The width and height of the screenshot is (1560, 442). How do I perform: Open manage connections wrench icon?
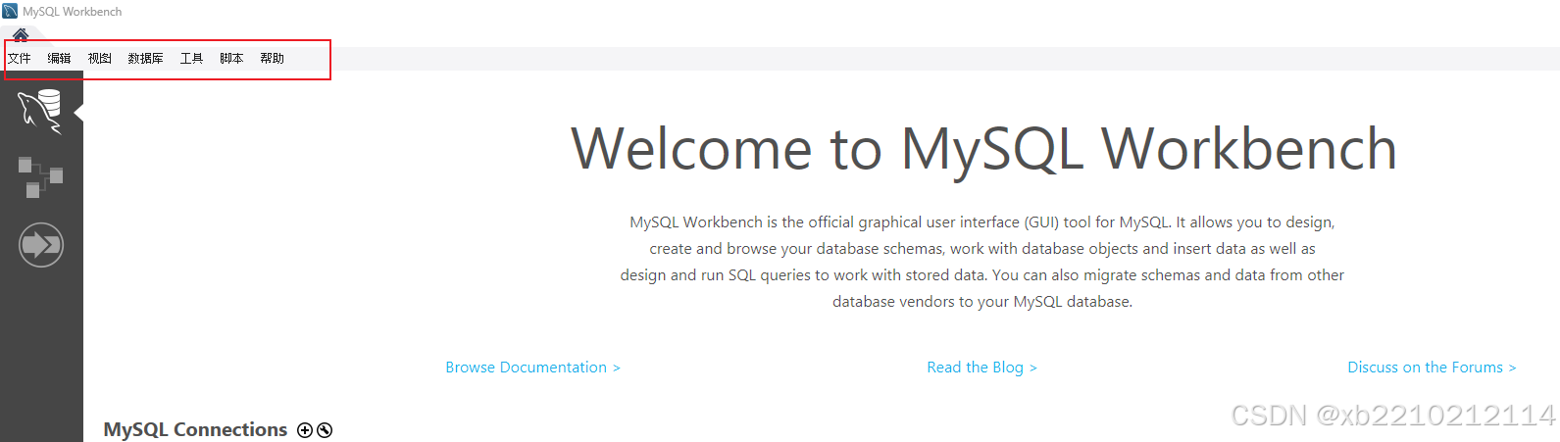[325, 430]
